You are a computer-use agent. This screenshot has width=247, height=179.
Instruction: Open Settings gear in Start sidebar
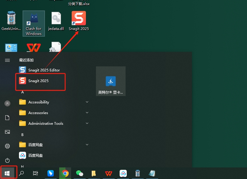(7, 146)
